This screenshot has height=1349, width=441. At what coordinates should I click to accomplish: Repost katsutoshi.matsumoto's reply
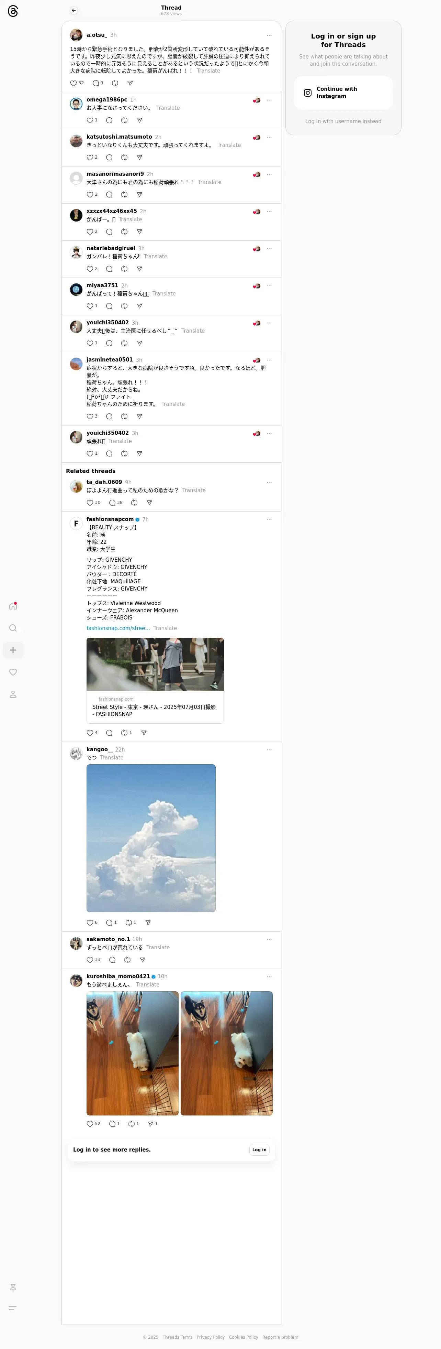pos(125,157)
